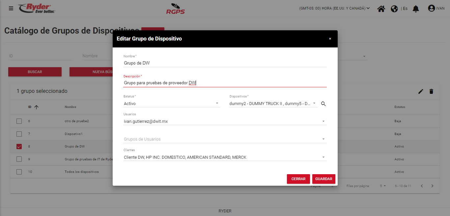Go to next page arrow

(x=433, y=186)
